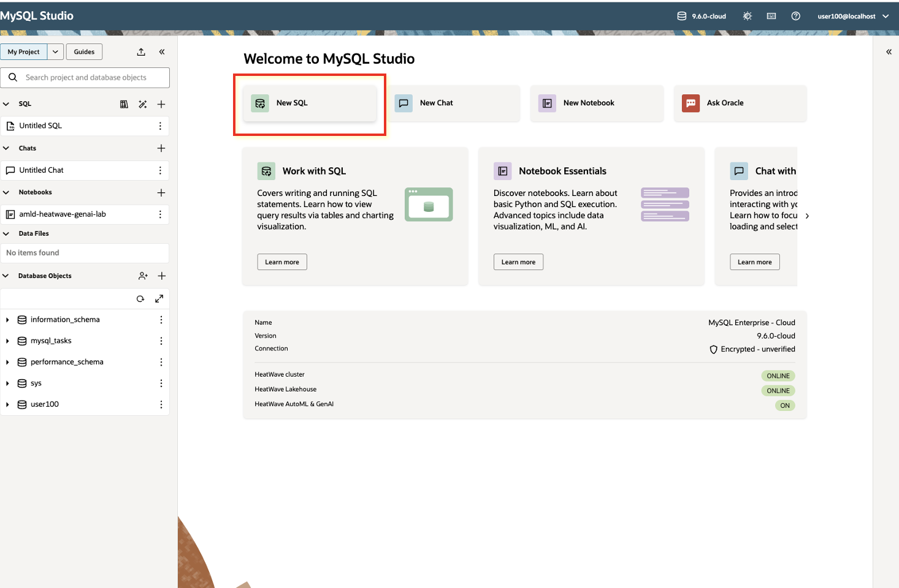Open the help question mark icon
The image size is (899, 588).
tap(796, 17)
